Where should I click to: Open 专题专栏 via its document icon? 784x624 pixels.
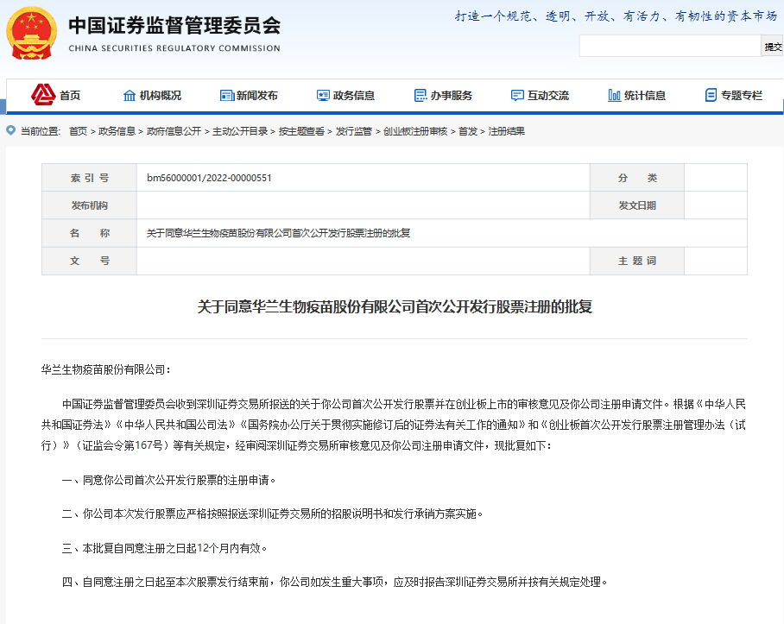(711, 95)
